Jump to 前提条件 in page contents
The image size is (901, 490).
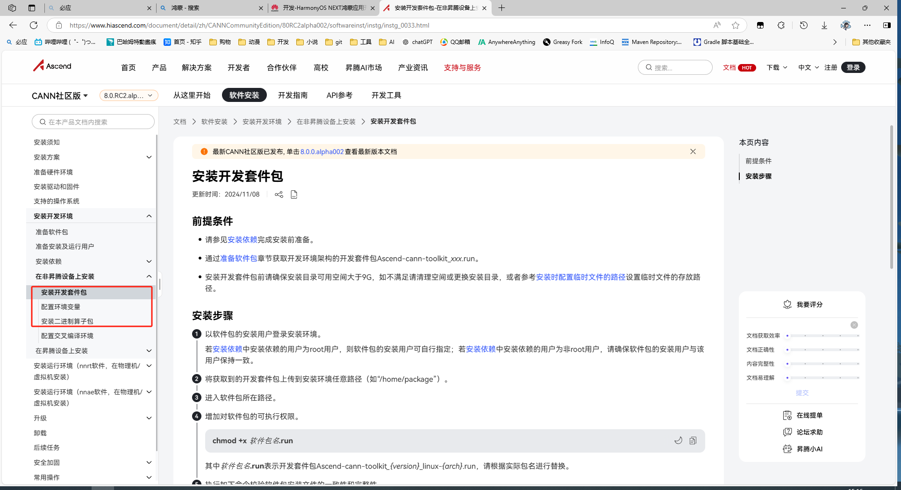(x=758, y=161)
